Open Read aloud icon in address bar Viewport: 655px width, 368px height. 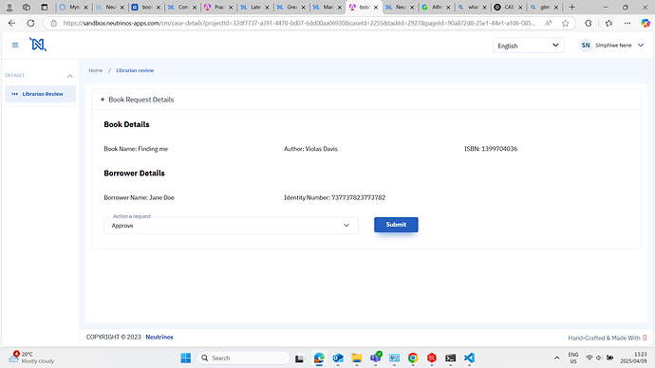point(548,24)
